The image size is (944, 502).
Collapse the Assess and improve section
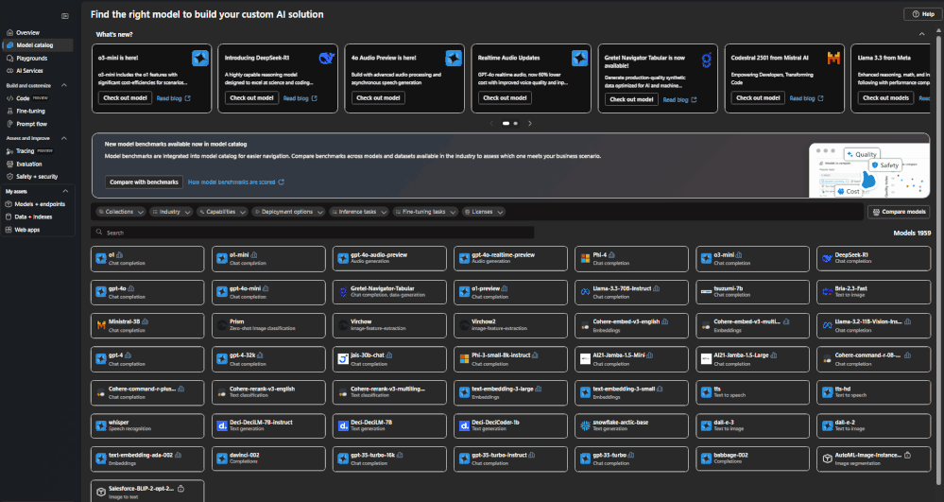tap(64, 139)
